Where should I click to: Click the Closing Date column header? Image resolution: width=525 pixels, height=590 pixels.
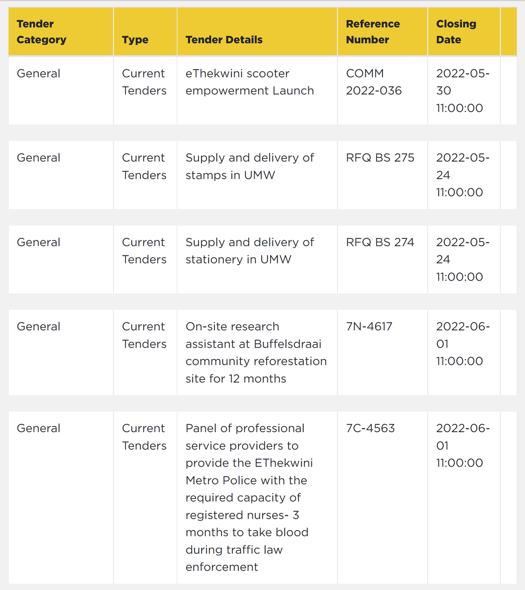pos(456,31)
